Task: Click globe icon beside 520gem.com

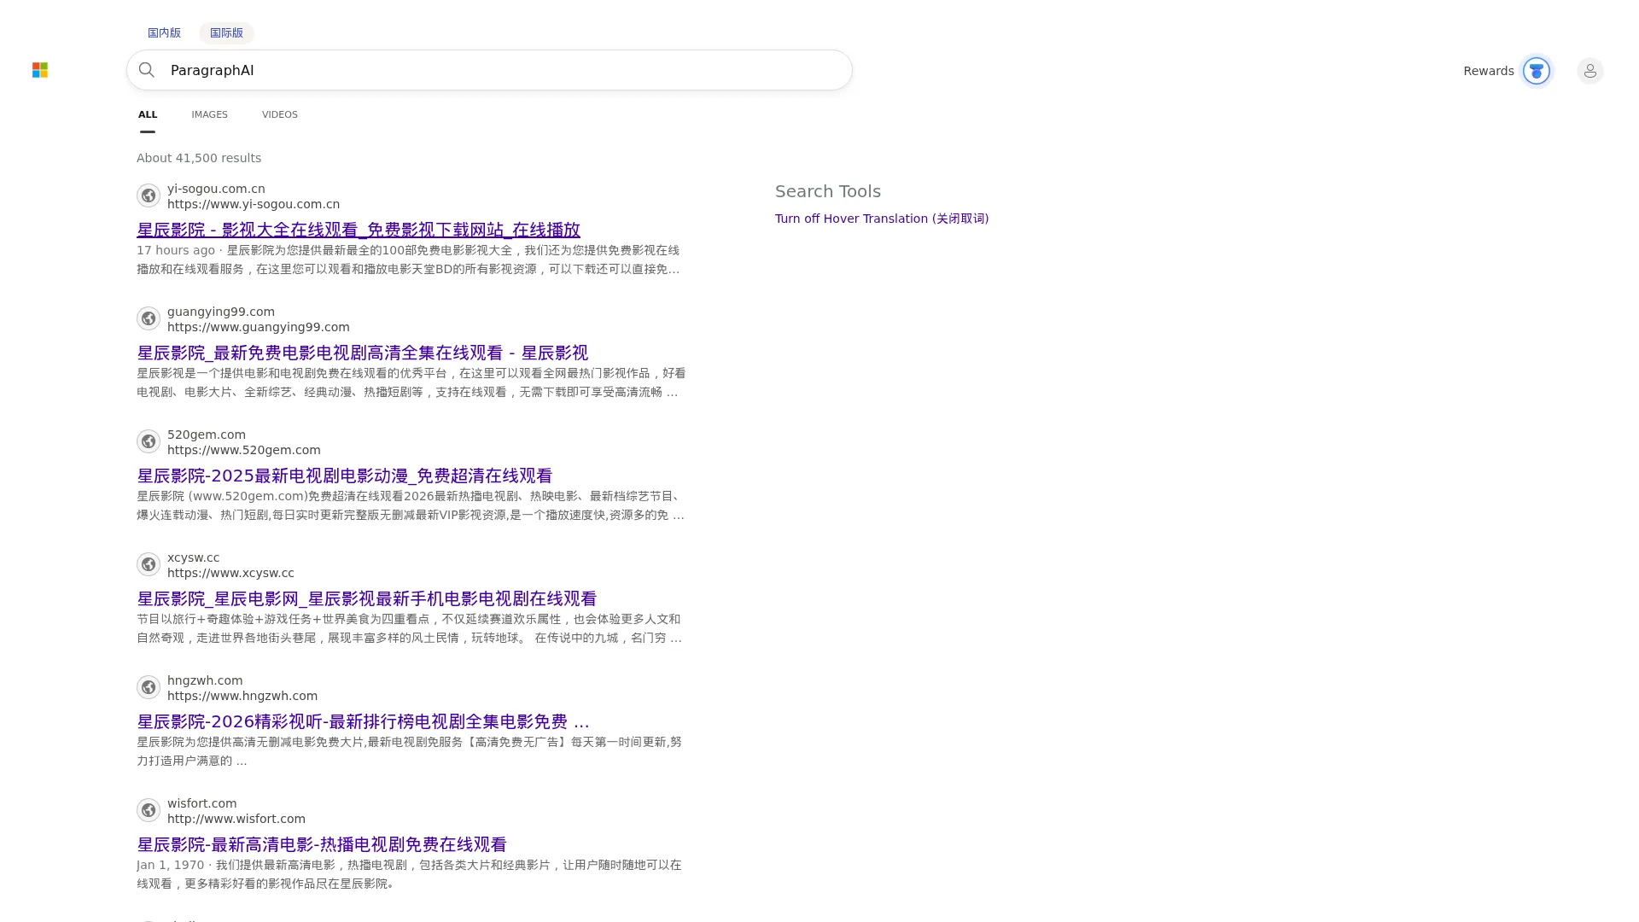Action: [x=149, y=441]
